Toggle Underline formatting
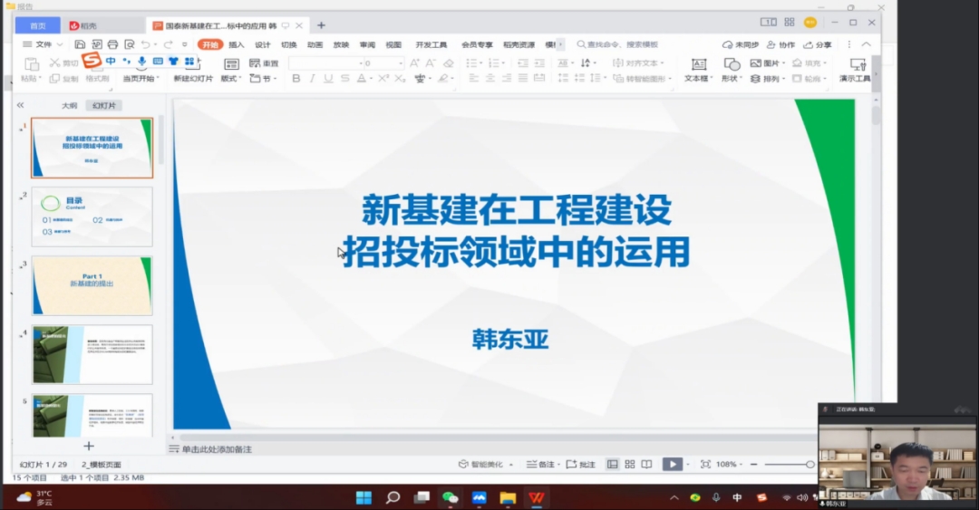The height and width of the screenshot is (510, 979). click(x=328, y=79)
